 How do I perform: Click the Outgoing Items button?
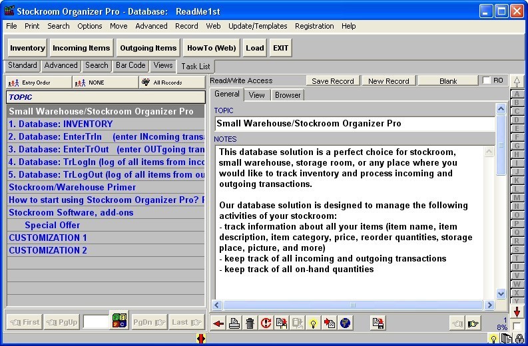[x=148, y=48]
